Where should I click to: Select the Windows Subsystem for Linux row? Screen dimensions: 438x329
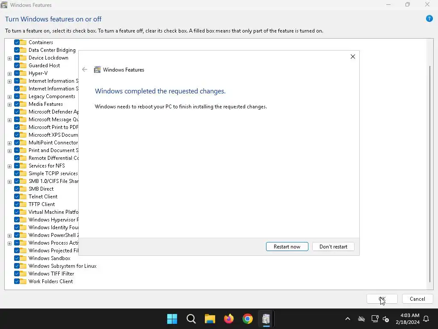click(x=62, y=266)
